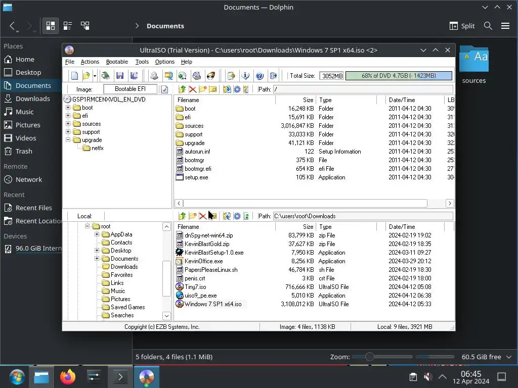The image size is (518, 388).
Task: Click the Rename icon in the image pane toolbar
Action: click(213, 89)
